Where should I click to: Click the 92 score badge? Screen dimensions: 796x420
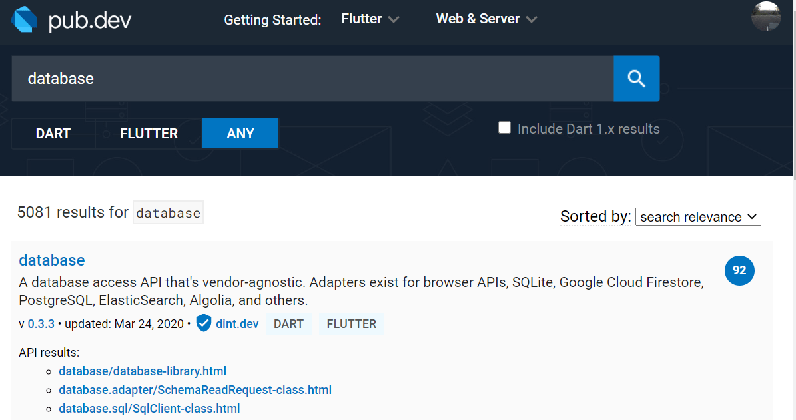739,270
